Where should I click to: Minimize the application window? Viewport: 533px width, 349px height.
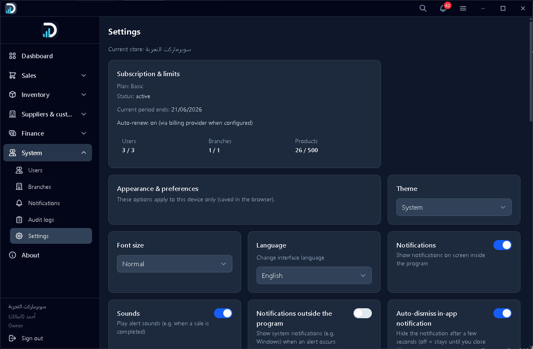(x=483, y=8)
